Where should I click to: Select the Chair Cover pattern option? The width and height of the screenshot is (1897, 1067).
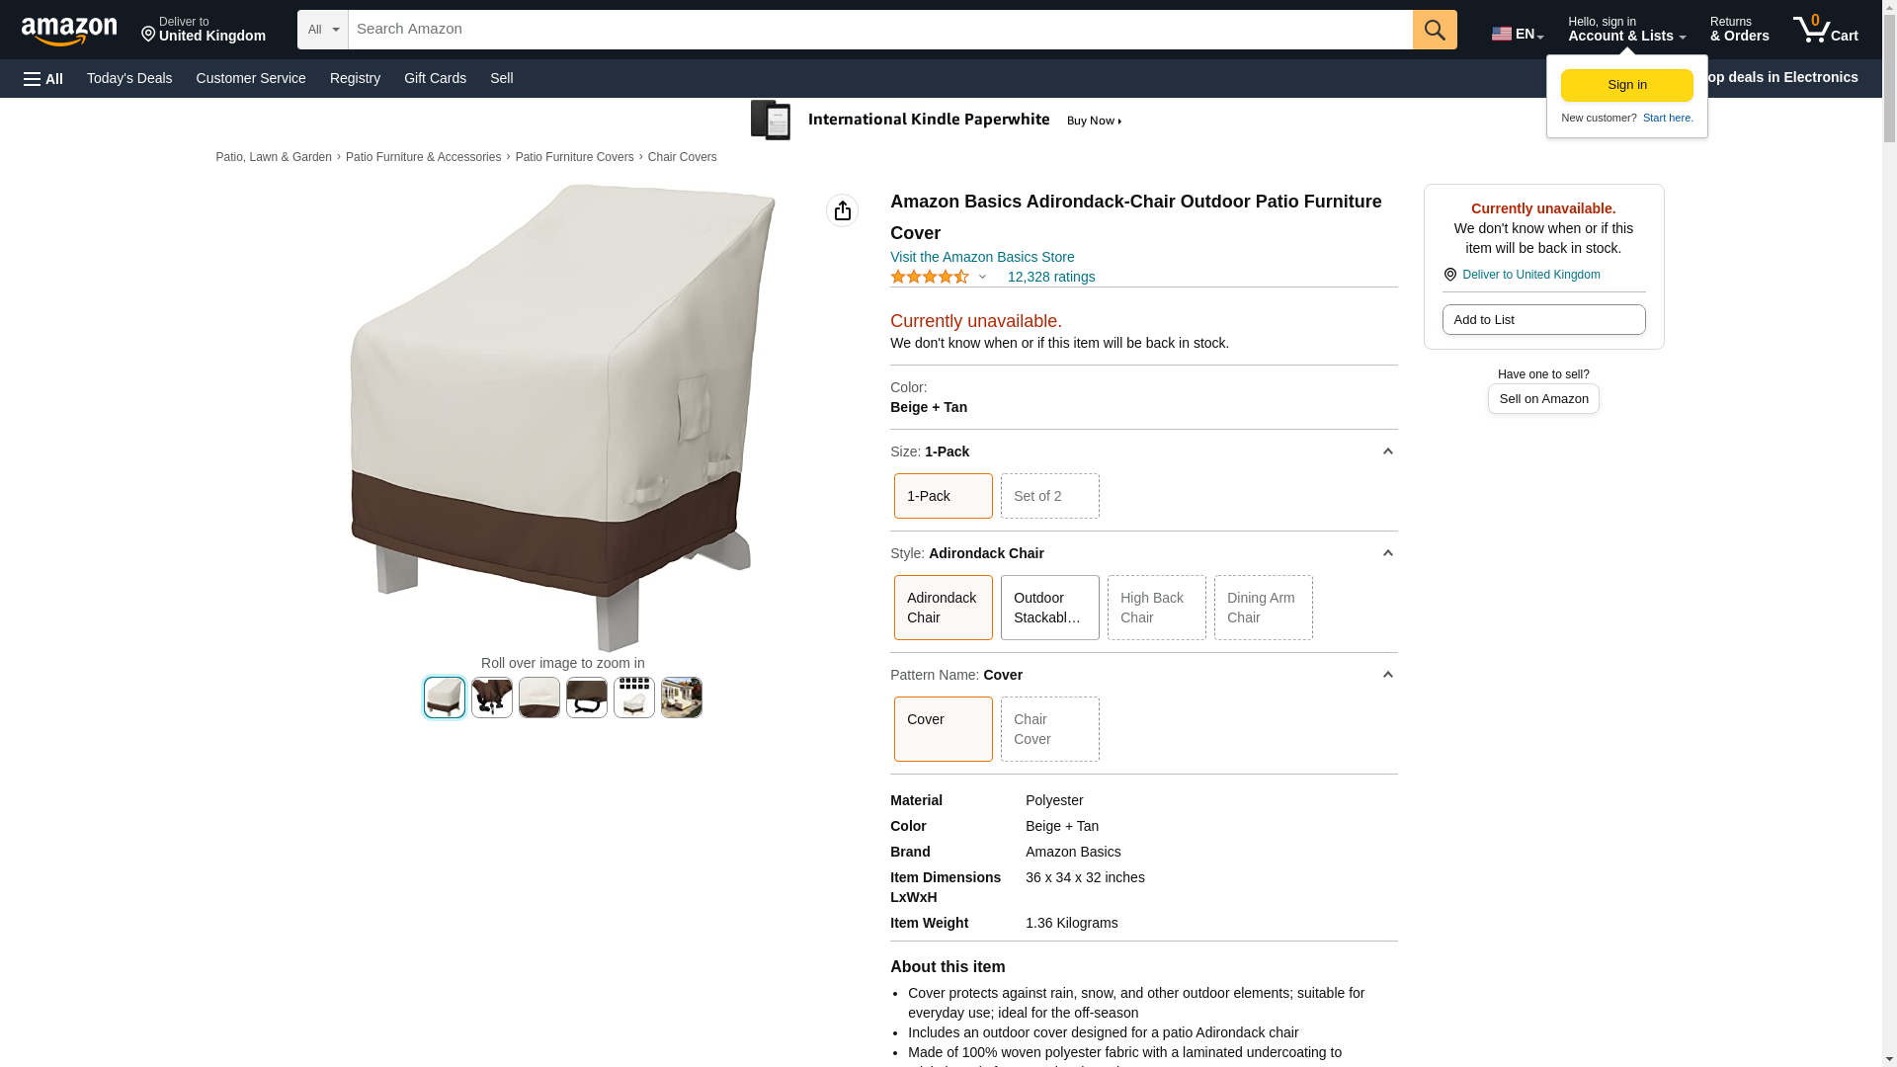[x=1049, y=729]
